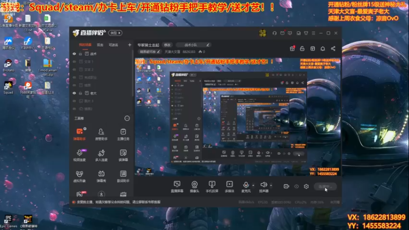This screenshot has height=230, width=409.
Task: Toggle preview eye icon in bottom bar
Action: pos(297,187)
